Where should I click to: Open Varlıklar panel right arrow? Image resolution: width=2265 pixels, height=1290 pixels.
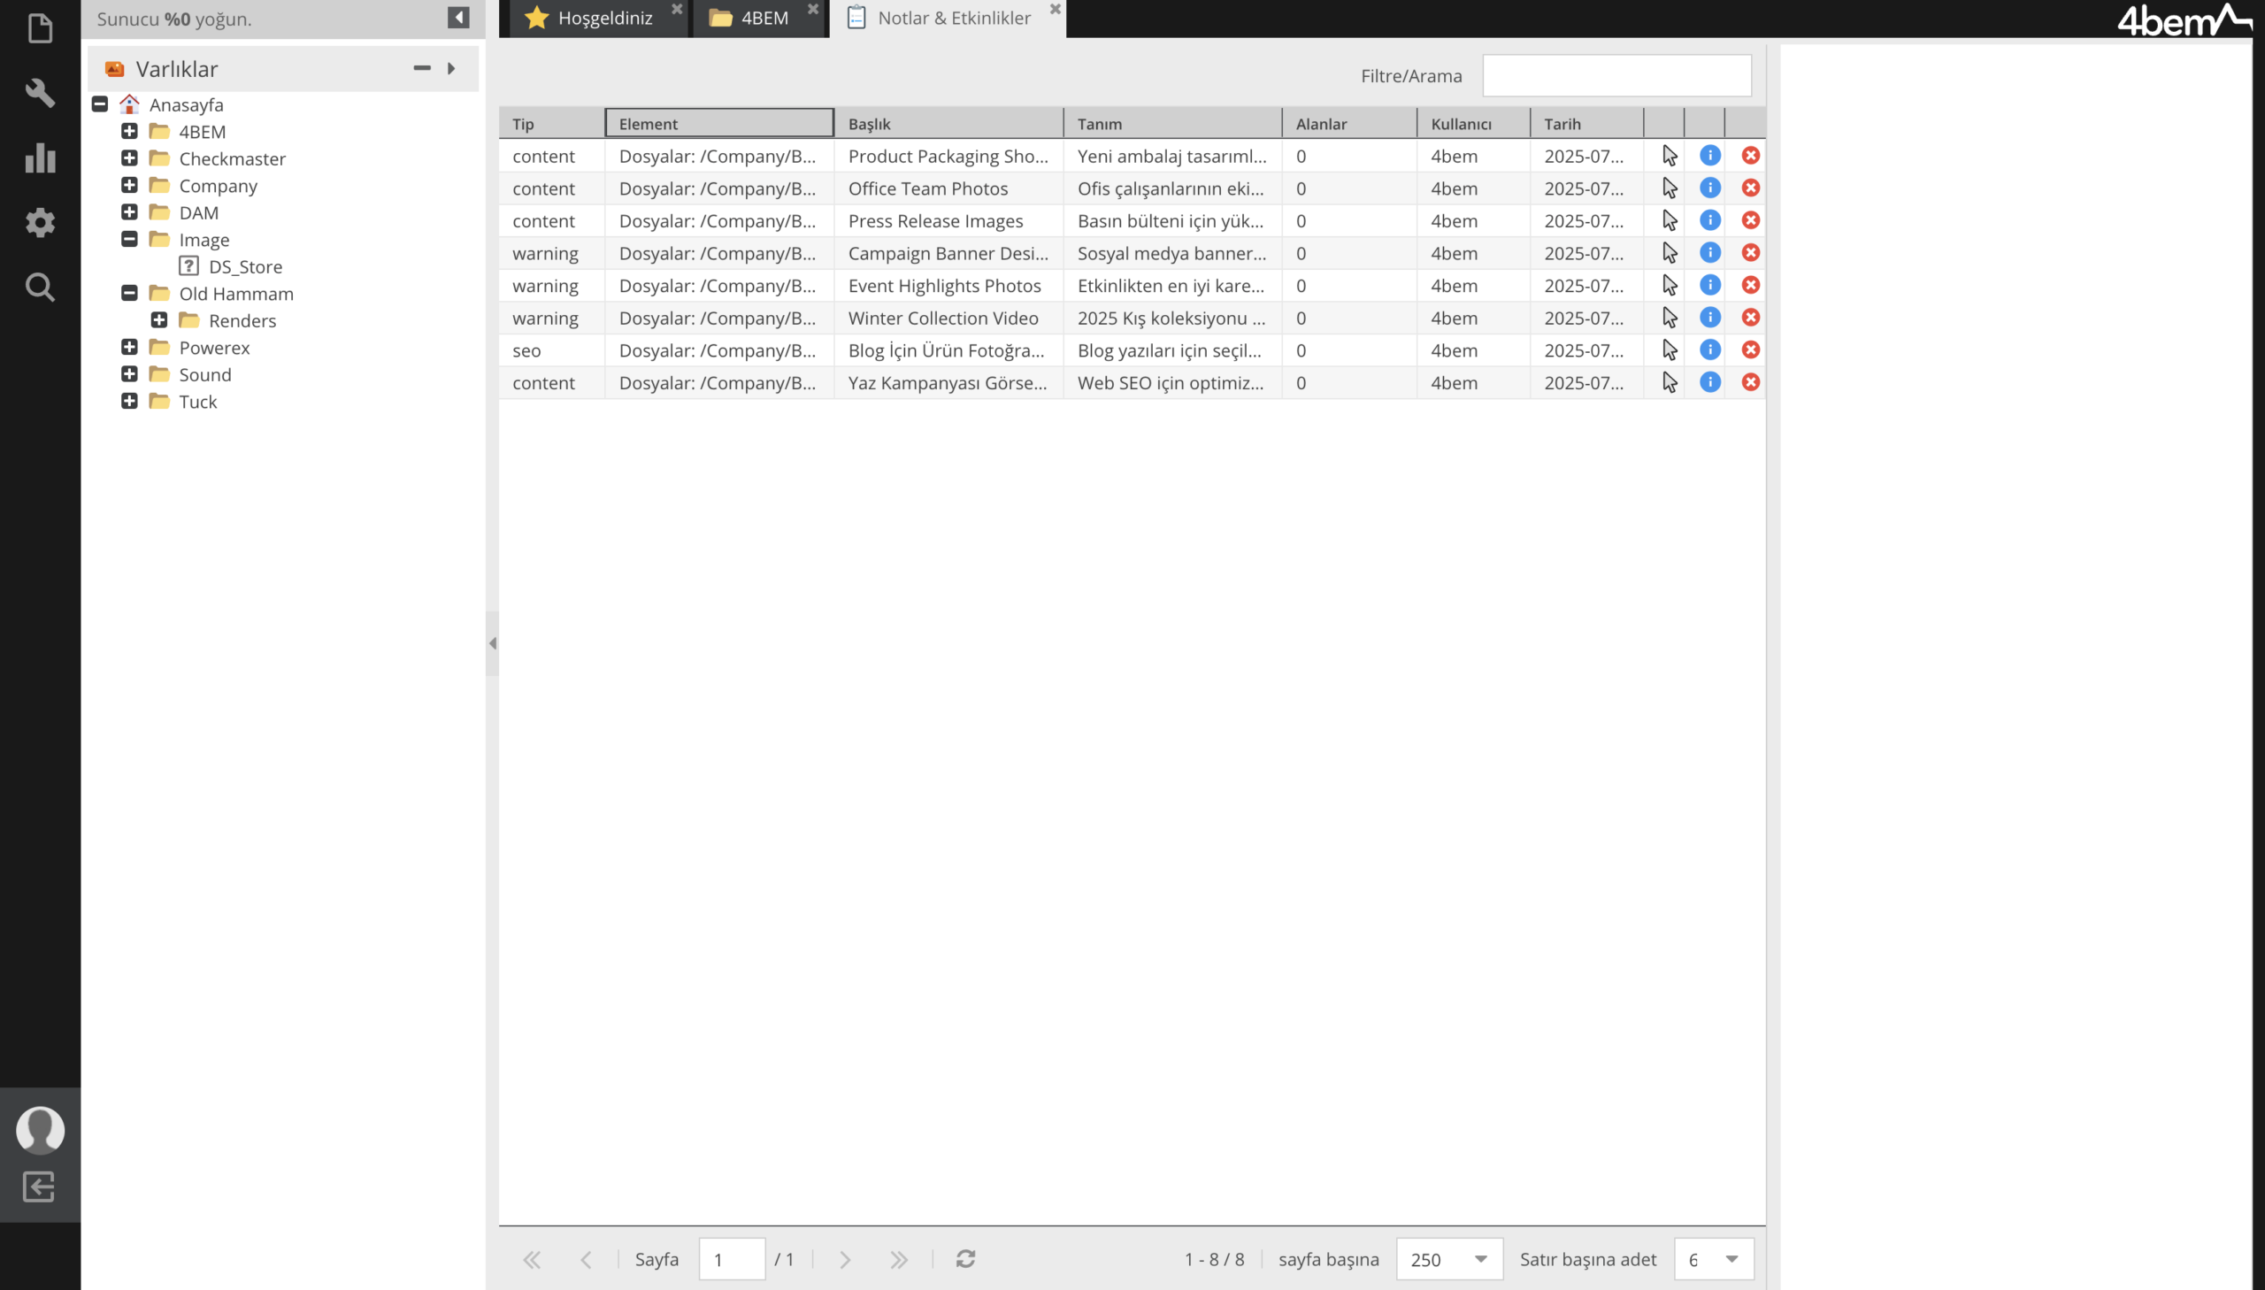[451, 68]
